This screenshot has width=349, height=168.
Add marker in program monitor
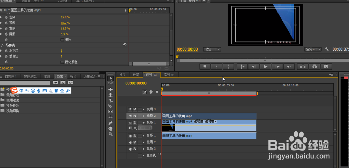click(205, 67)
